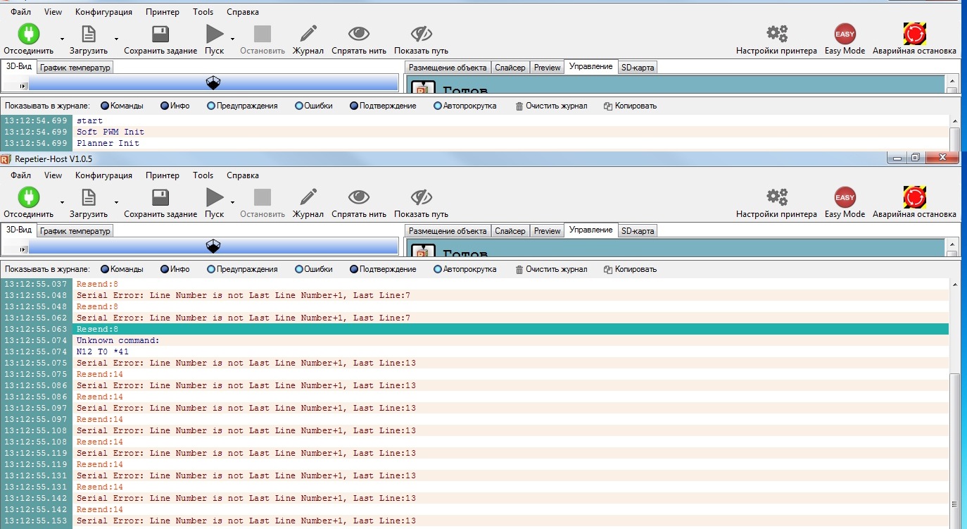This screenshot has width=967, height=529.
Task: Open the Справка menu in front window
Action: [x=243, y=175]
